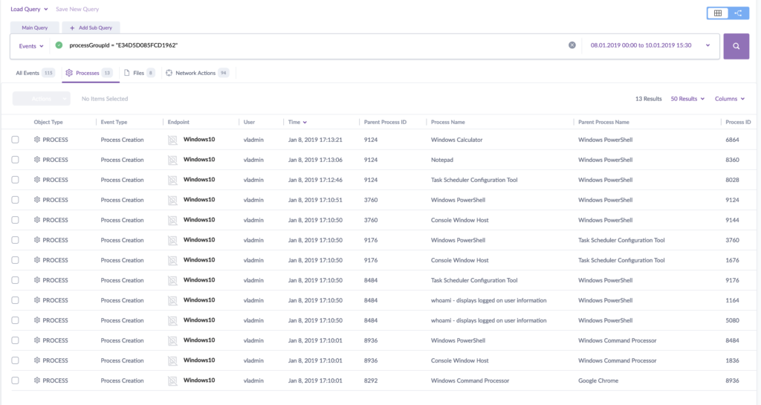
Task: Click the purple search magnifier button
Action: pos(736,45)
